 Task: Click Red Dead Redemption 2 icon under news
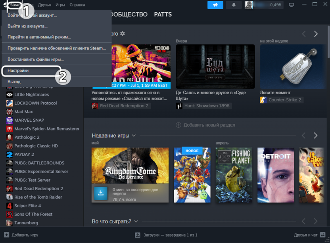(x=95, y=106)
